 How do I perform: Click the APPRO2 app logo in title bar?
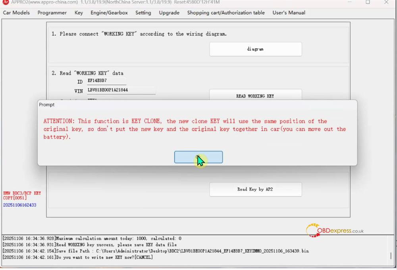click(x=6, y=2)
